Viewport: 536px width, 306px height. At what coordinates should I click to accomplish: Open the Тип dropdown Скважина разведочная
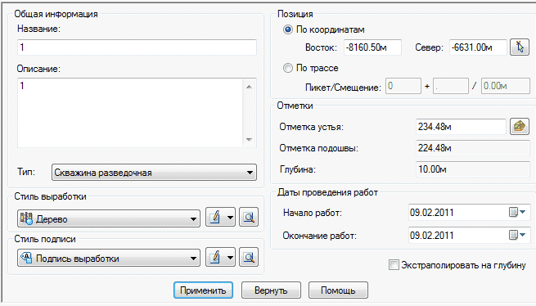pos(154,173)
